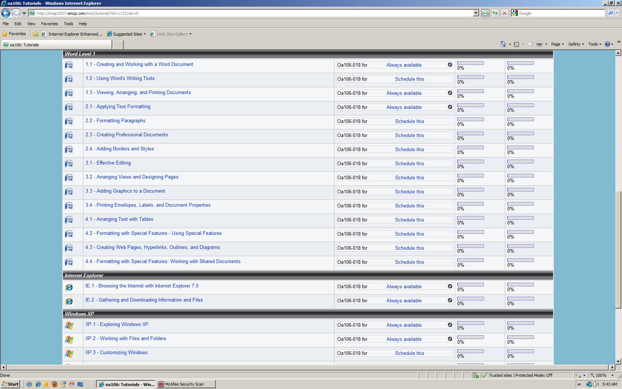Screen dimensions: 622x389
Task: Click the Favorites star button
Action: coord(14,34)
